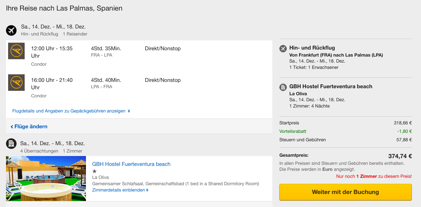Click the hotel building icon above the hostel card
Screen dimensions: 421x207
click(11, 143)
